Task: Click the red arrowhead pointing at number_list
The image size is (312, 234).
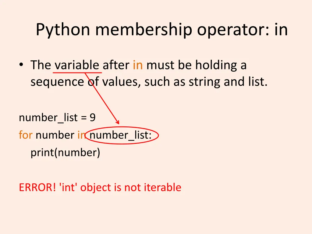Action: click(117, 122)
